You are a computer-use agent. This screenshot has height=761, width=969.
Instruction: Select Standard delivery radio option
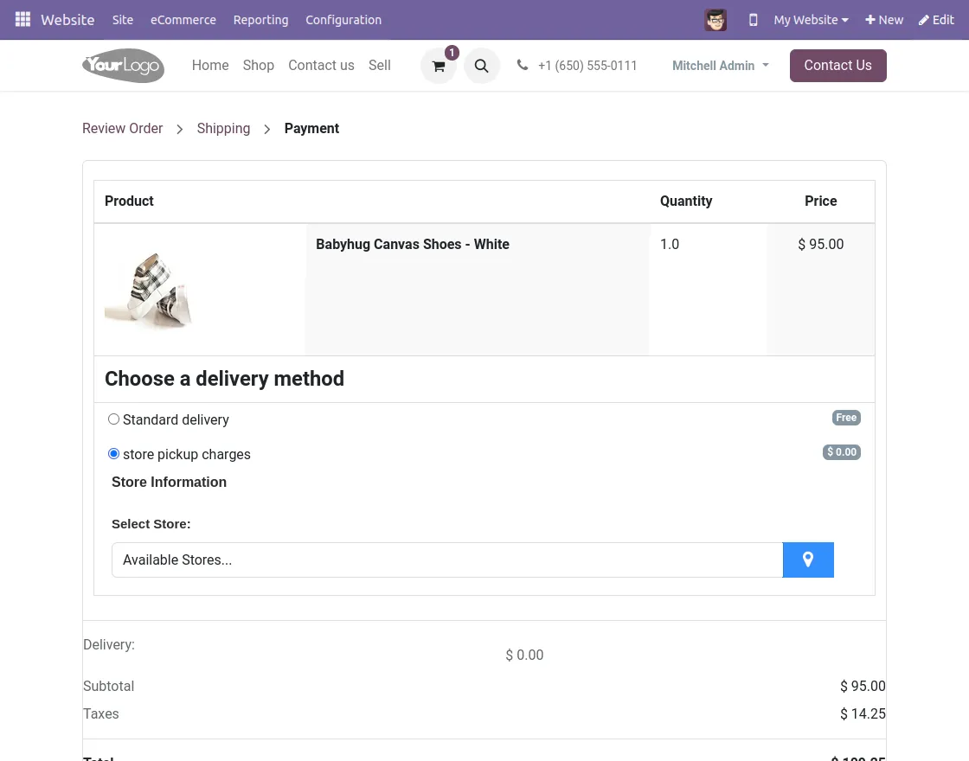click(113, 419)
